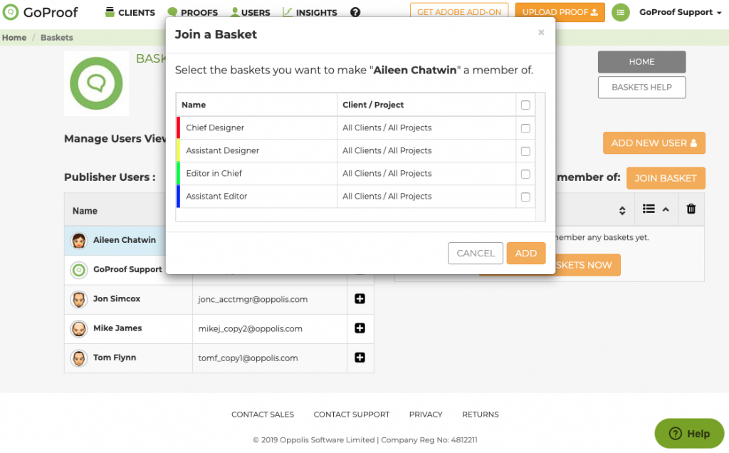Viewport: 729px width, 453px height.
Task: Cancel the Join a Basket dialog
Action: [475, 253]
